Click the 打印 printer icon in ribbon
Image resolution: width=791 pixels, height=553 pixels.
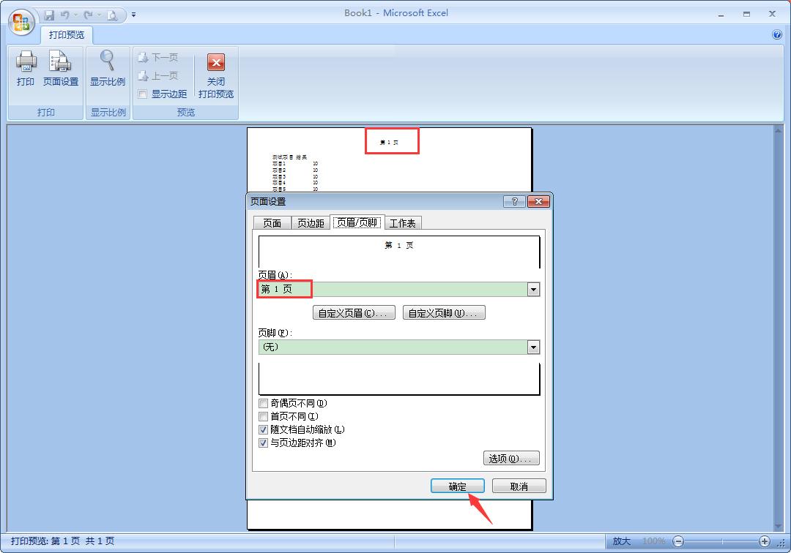[26, 61]
